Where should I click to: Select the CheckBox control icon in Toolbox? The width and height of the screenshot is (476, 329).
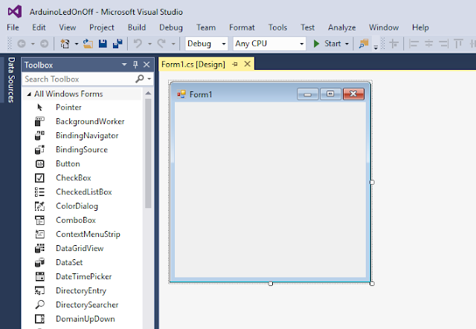tap(39, 177)
